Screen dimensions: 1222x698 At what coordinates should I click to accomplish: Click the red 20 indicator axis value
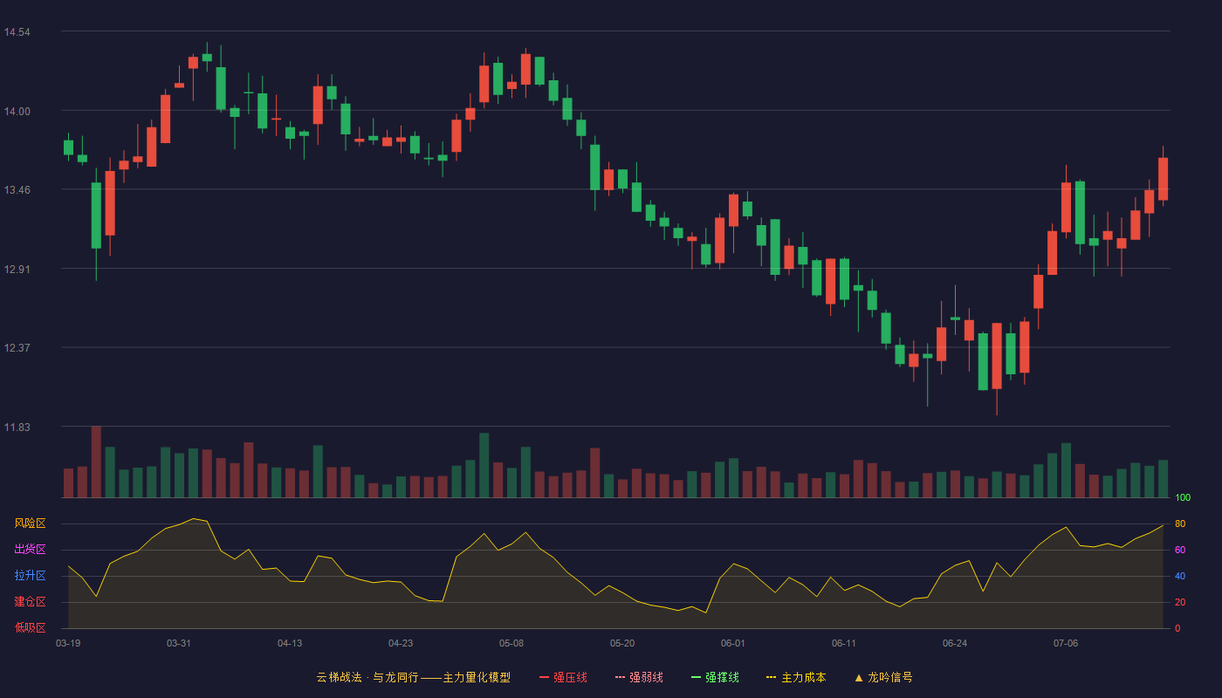pyautogui.click(x=1180, y=602)
